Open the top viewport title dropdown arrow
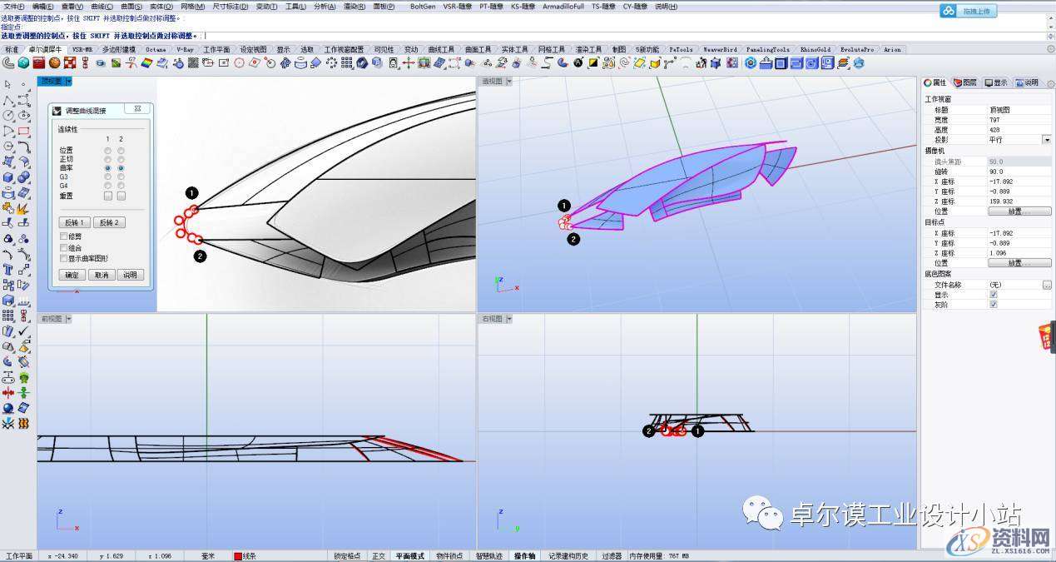This screenshot has height=562, width=1056. 69,82
